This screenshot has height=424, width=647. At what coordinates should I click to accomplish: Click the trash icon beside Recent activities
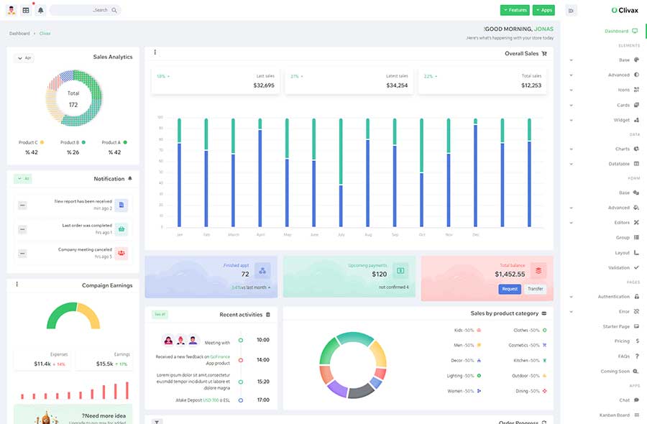pos(268,315)
